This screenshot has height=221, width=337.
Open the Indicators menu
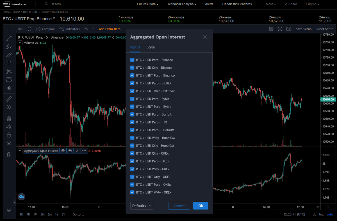tap(69, 29)
